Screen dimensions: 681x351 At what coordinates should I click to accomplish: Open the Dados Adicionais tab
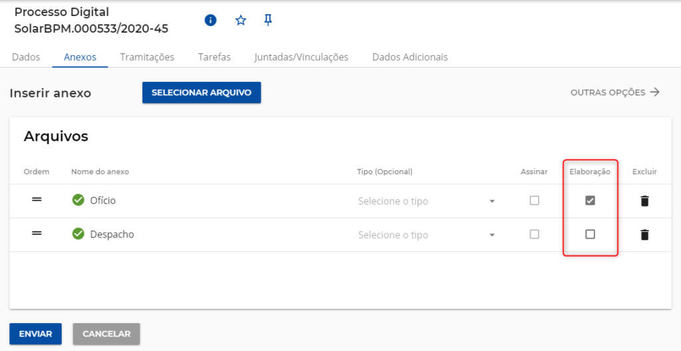point(410,57)
